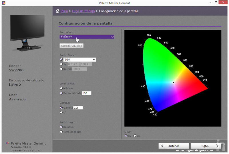Click the x coordinate field 0.3127
This screenshot has width=229, height=154.
click(x=74, y=64)
